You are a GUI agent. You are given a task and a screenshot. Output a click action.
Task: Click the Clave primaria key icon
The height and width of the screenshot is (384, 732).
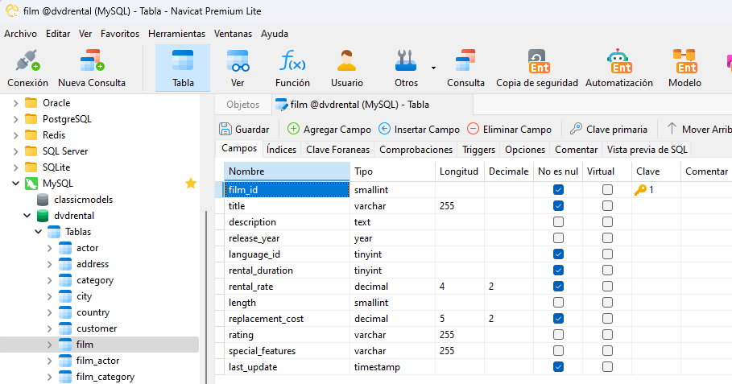click(x=576, y=129)
